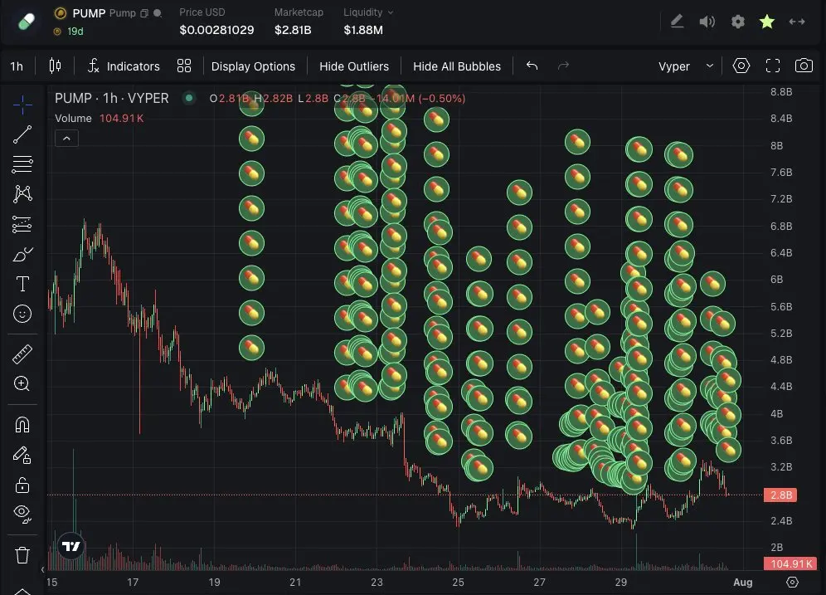Open the candlestick chart type selector
This screenshot has height=595, width=826.
55,66
